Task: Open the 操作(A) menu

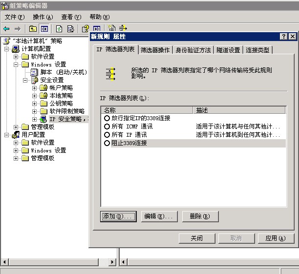Action: click(43, 17)
